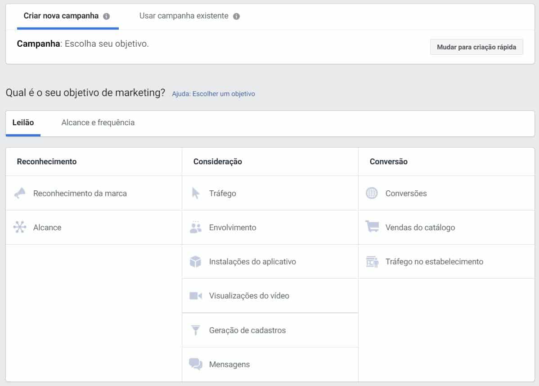Choose the Conversões objective label
This screenshot has width=539, height=386.
click(406, 193)
